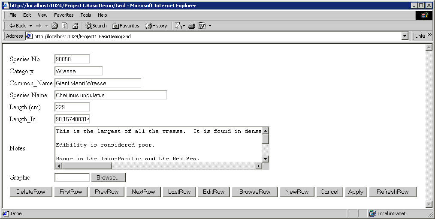Click the Stop loading icon
This screenshot has height=219, width=435.
[x=54, y=26]
